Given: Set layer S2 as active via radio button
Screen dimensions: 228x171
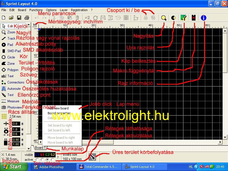Looking at the screenshot, I should point(53,160).
